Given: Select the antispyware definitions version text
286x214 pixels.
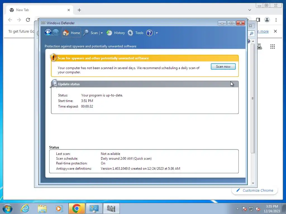Looking at the screenshot, I should tap(140, 168).
